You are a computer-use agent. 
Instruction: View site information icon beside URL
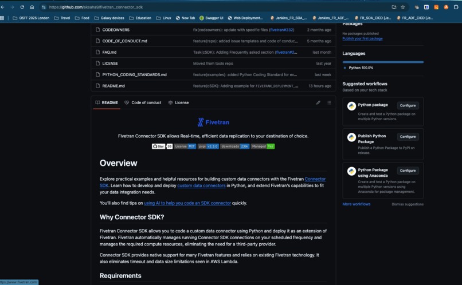(x=44, y=7)
